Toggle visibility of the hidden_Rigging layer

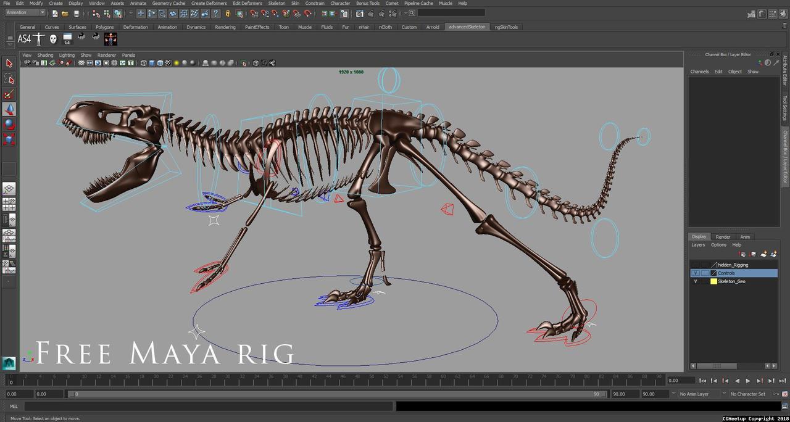coord(696,265)
